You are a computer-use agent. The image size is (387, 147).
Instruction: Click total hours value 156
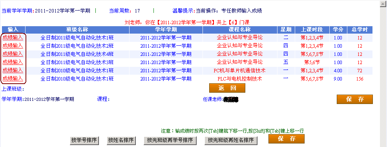click(360, 79)
